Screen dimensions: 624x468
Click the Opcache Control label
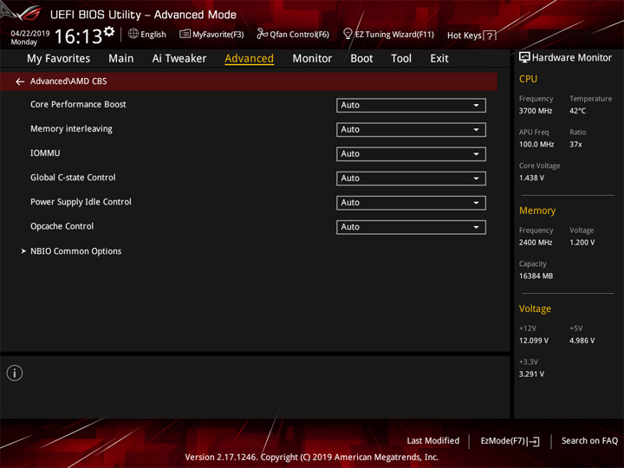pos(62,226)
